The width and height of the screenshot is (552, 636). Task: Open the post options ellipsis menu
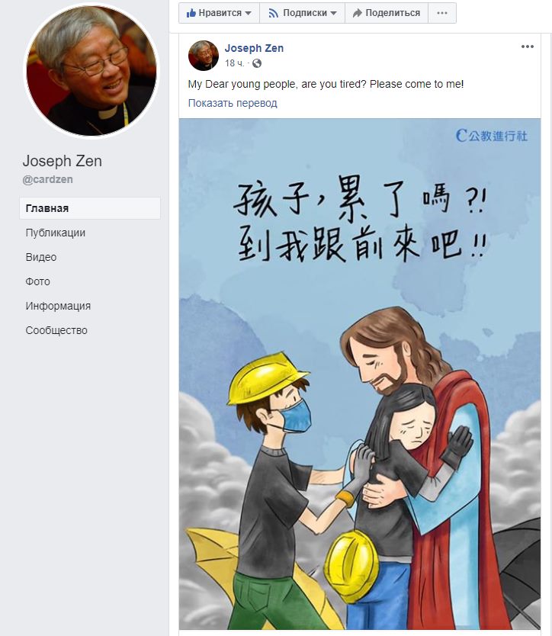click(x=528, y=47)
